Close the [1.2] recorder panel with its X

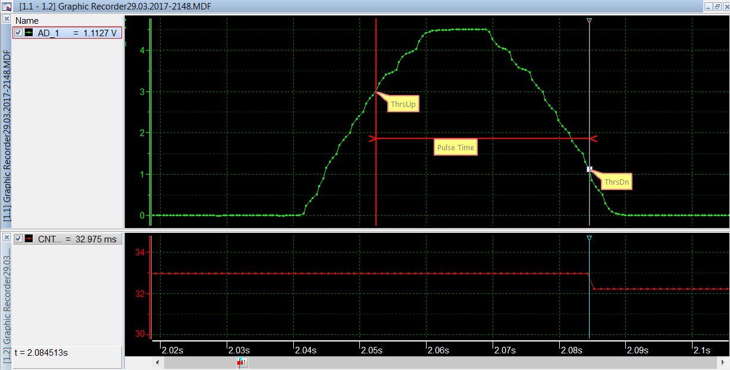[7, 237]
